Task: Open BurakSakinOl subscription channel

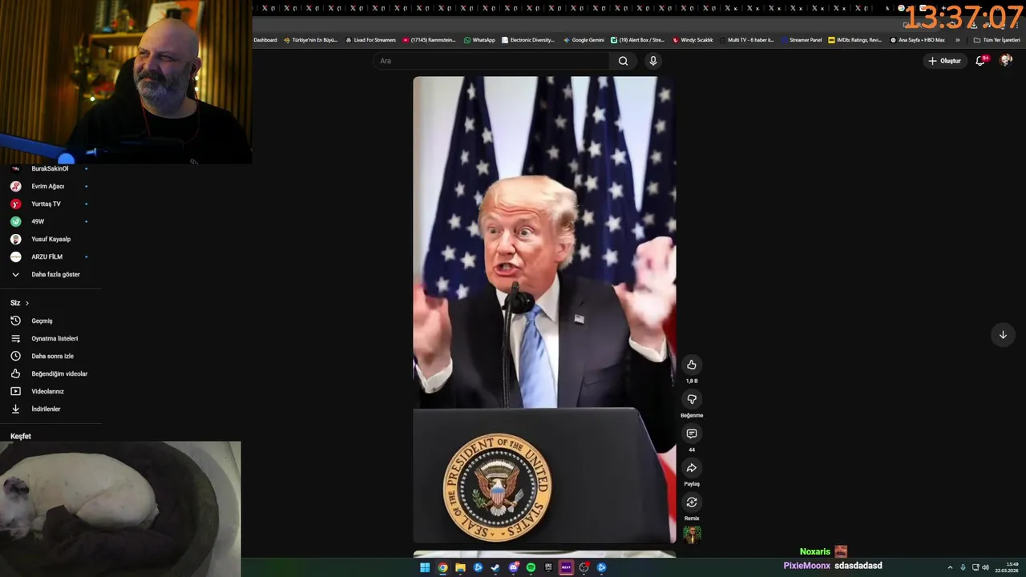Action: [x=50, y=168]
